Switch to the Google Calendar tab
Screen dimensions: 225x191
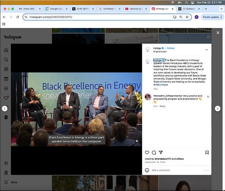[56, 9]
